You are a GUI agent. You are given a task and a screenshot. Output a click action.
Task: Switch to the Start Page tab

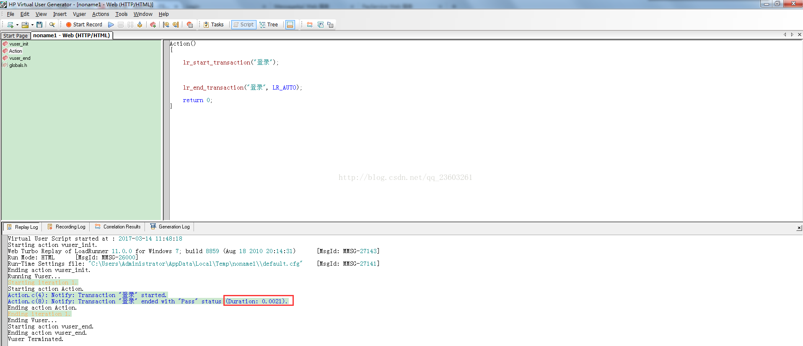16,36
